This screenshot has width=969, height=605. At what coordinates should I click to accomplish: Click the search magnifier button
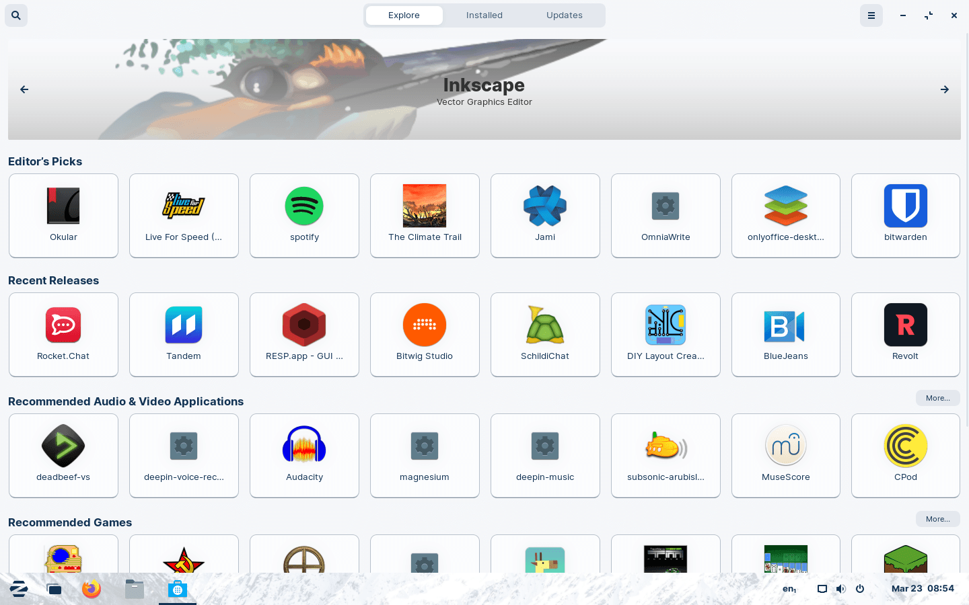click(x=16, y=15)
